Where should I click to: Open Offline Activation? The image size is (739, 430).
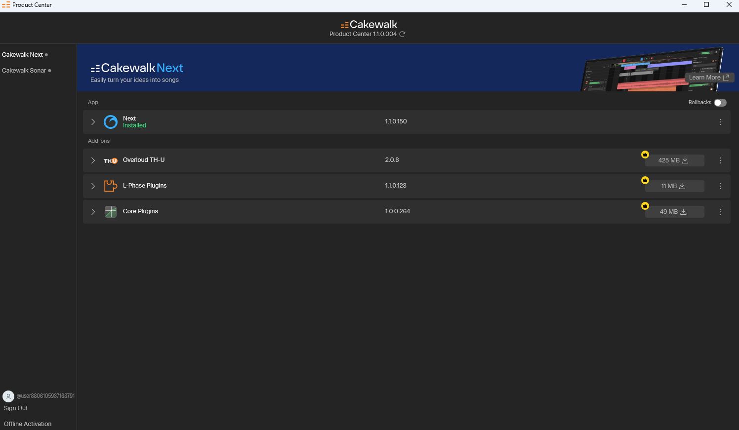[28, 424]
